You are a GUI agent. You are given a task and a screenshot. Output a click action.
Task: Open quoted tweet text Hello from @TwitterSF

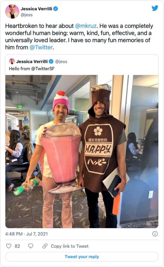tap(32, 68)
